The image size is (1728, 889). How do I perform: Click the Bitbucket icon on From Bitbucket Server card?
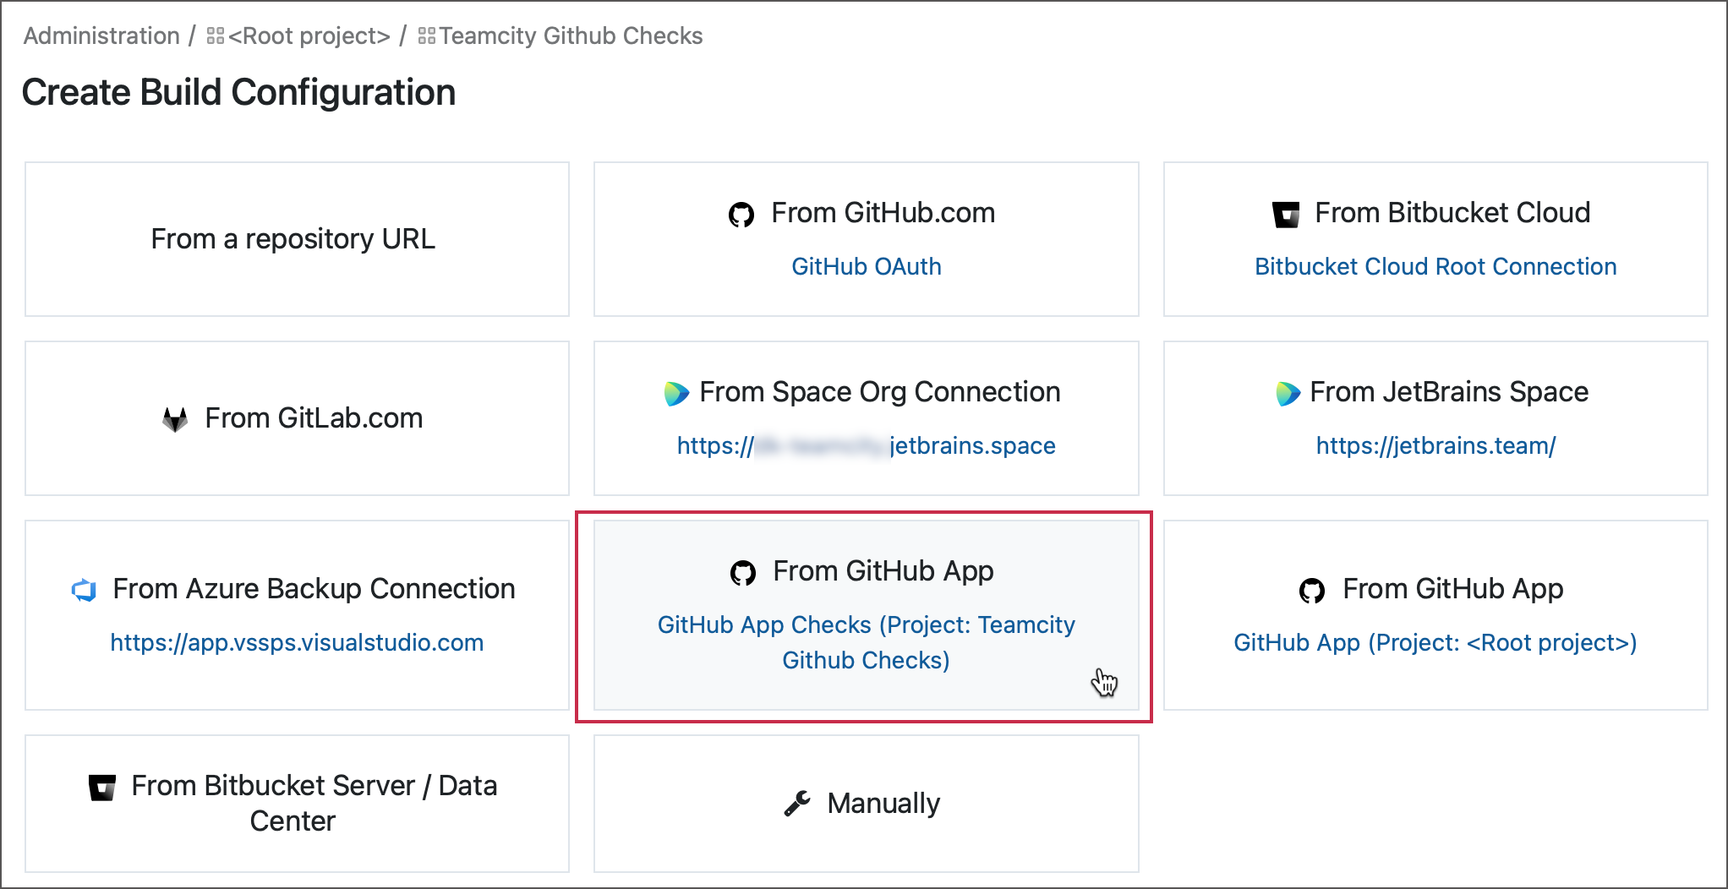click(x=101, y=786)
